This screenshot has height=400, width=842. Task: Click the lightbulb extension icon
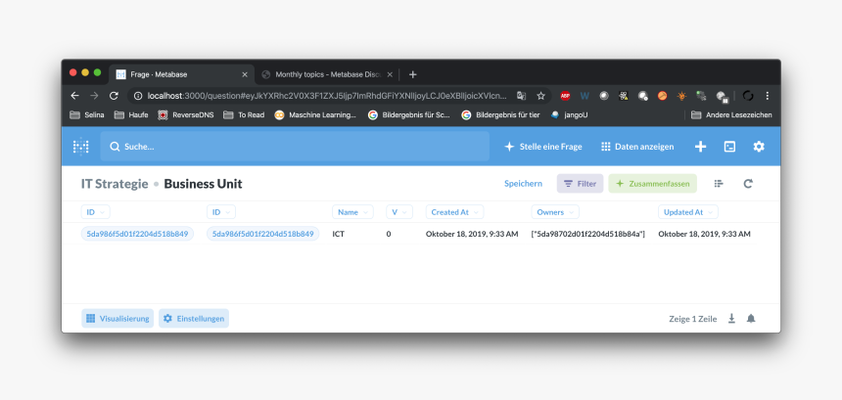[x=681, y=96]
